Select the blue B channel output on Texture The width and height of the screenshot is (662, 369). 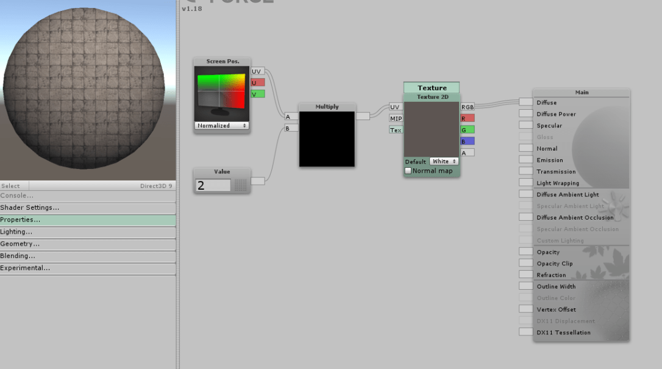point(466,141)
